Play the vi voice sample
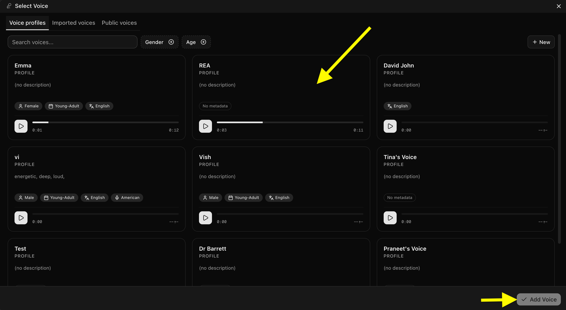 pyautogui.click(x=21, y=218)
